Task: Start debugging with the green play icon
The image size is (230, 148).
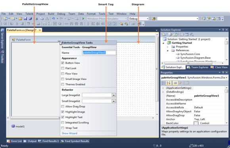Action: 83,19
